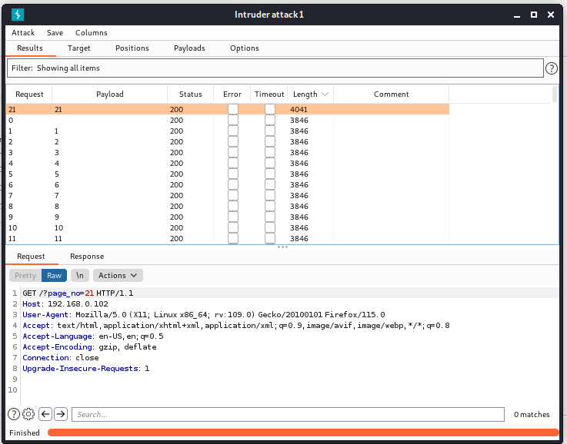Screen dimensions: 567x444
Task: Click the filter bar showing all items
Action: click(275, 68)
